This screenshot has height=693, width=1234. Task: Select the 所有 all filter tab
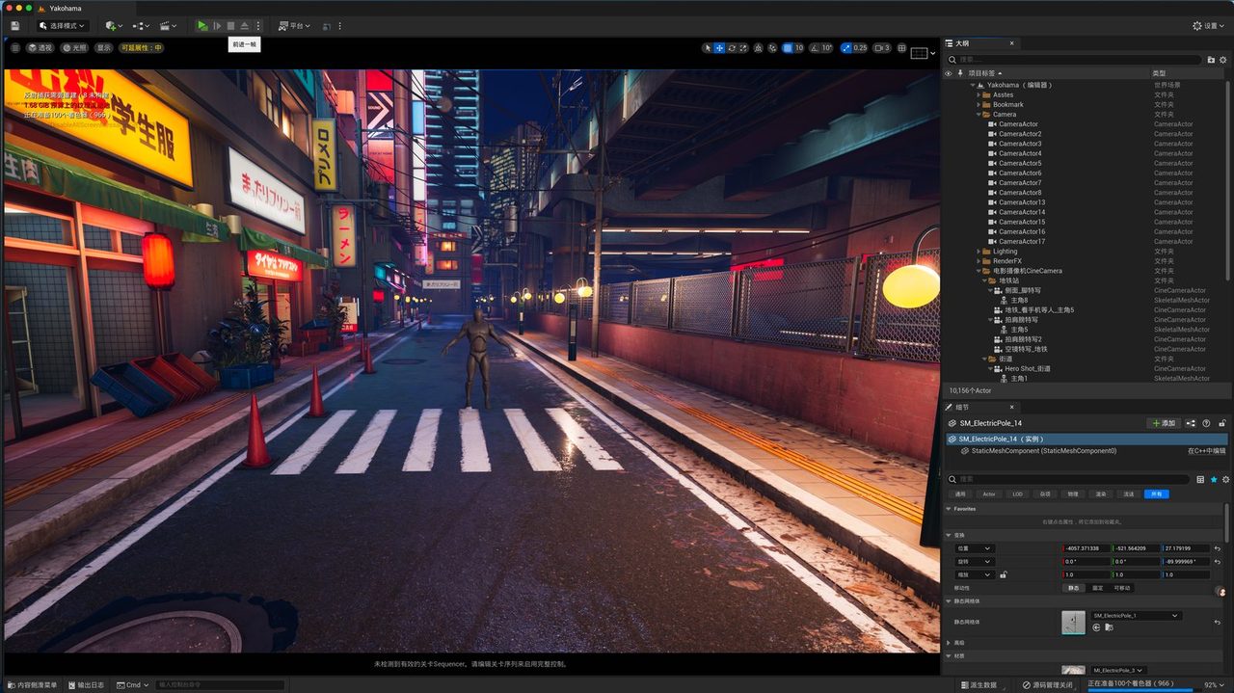pos(1156,493)
